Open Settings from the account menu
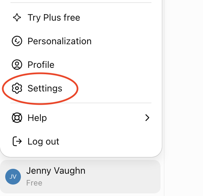 coord(45,88)
